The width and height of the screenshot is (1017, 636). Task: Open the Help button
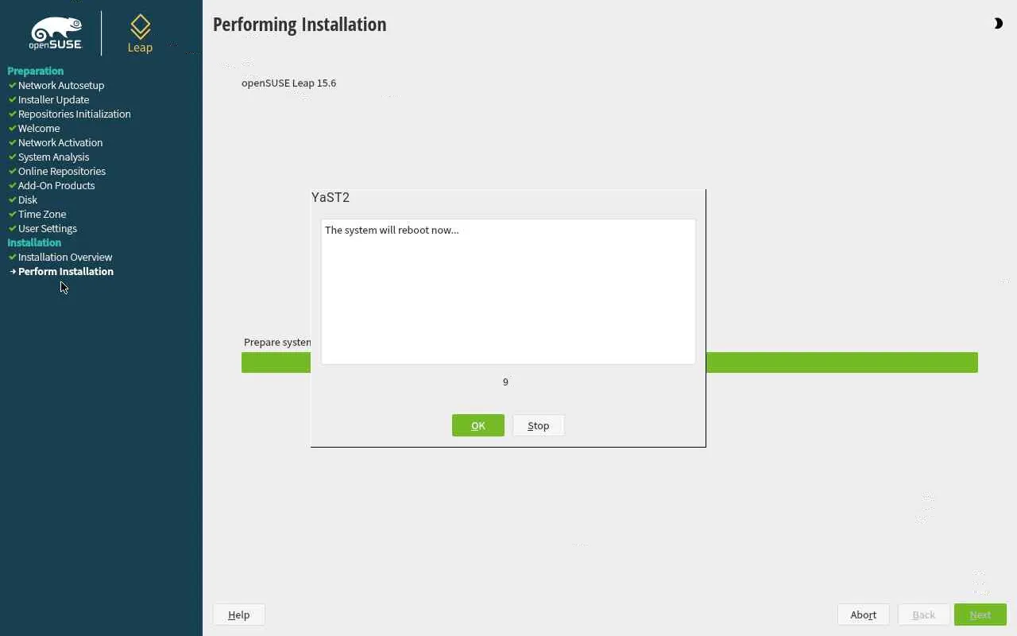click(x=238, y=615)
